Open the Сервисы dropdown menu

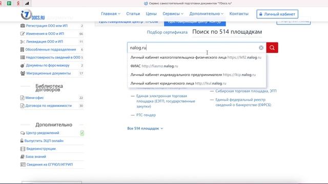pos(173,14)
